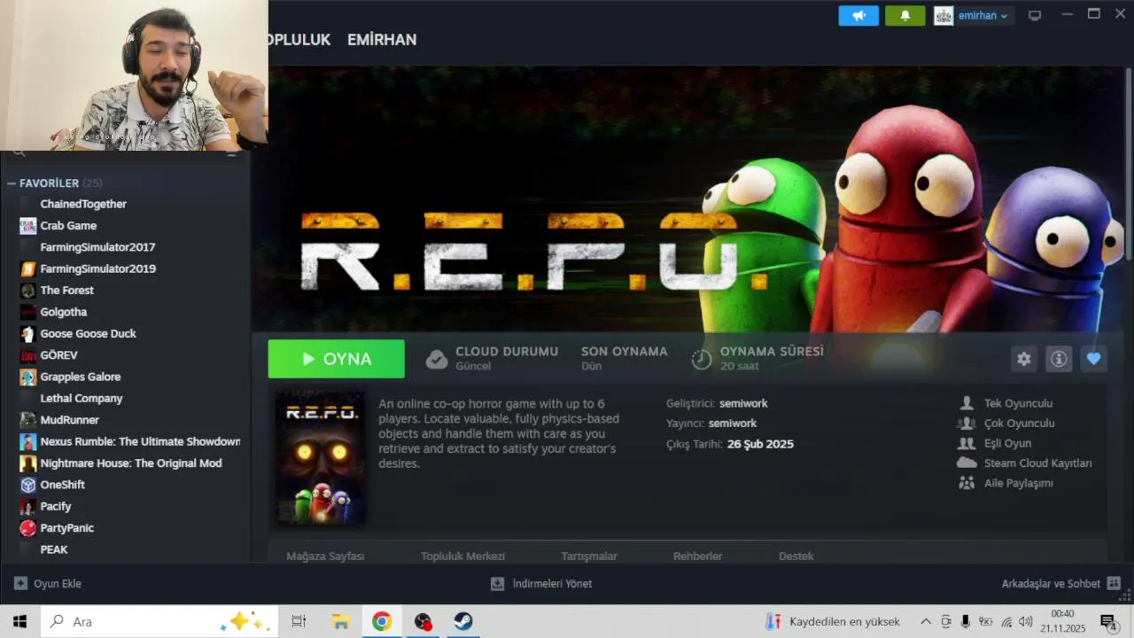The height and width of the screenshot is (638, 1134).
Task: Select MudRunner game icon
Action: 28,420
